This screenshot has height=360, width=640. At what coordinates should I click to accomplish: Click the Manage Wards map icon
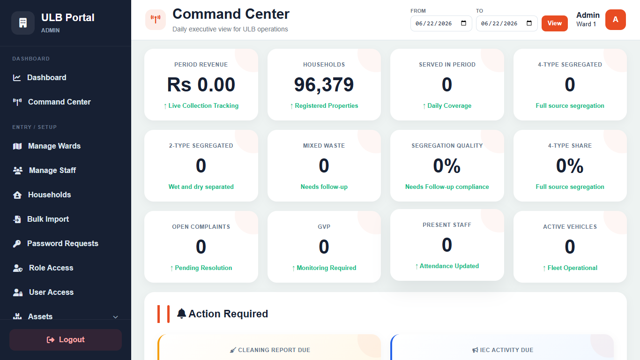(17, 146)
